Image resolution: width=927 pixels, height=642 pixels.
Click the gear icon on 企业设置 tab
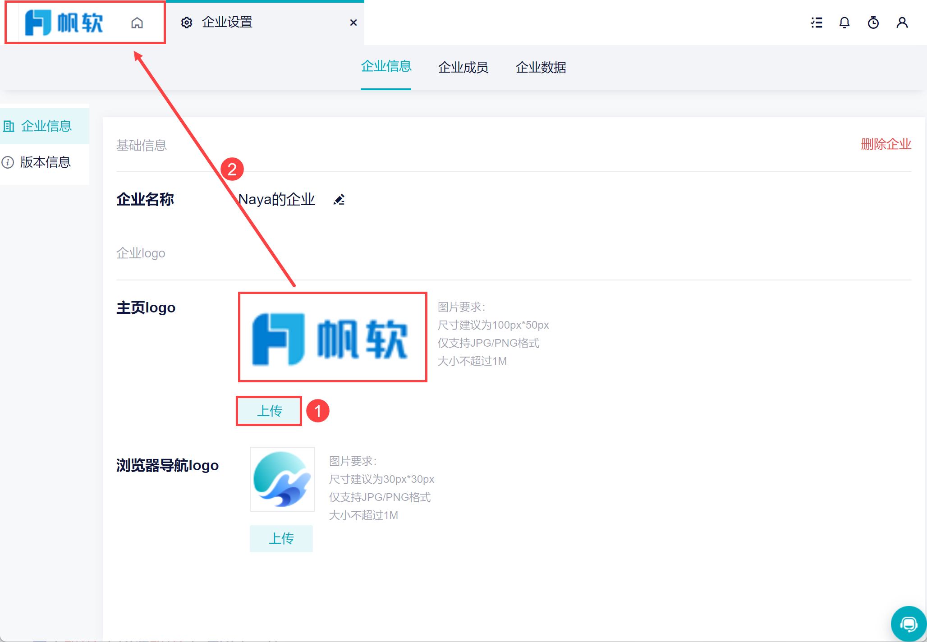(x=187, y=23)
